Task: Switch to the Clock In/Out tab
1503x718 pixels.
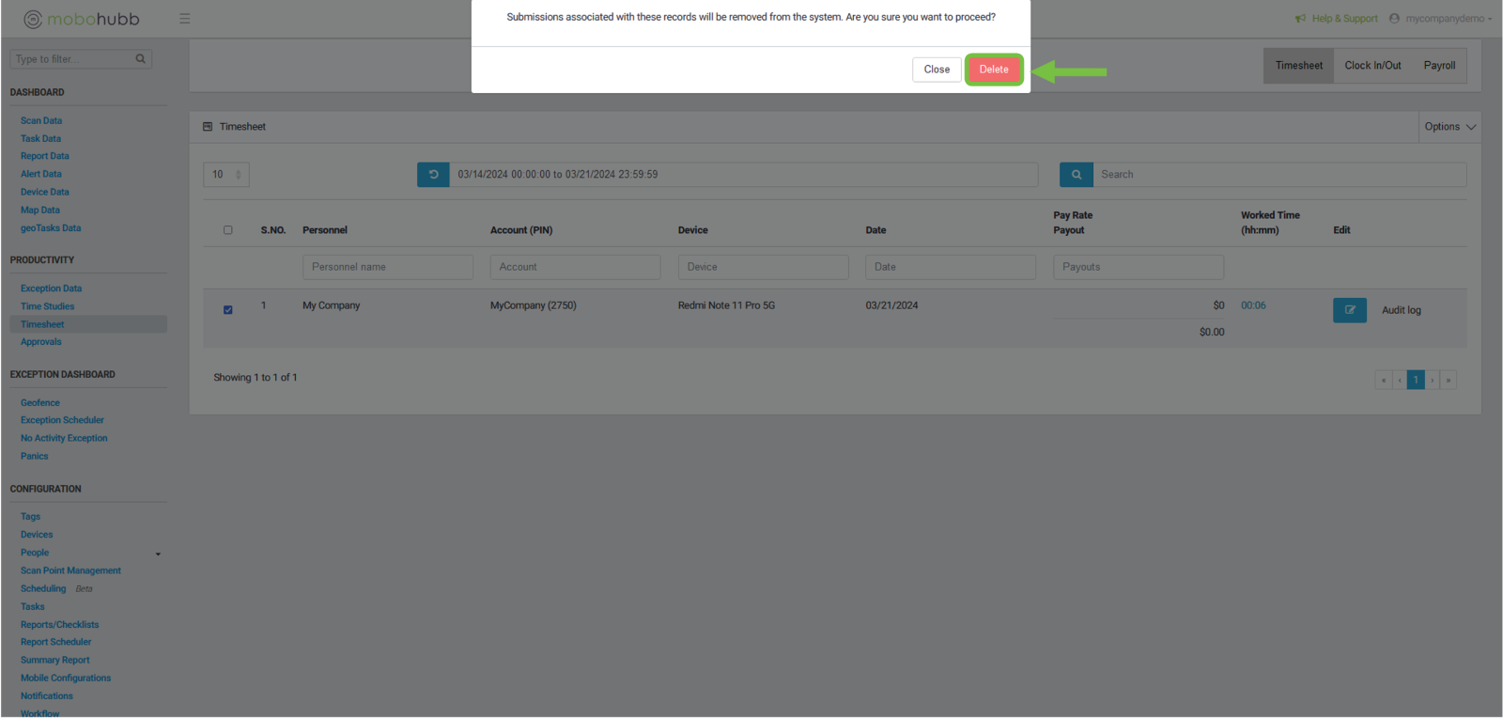Action: click(x=1372, y=66)
